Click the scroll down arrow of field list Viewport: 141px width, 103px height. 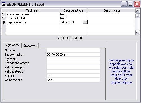[137, 33]
